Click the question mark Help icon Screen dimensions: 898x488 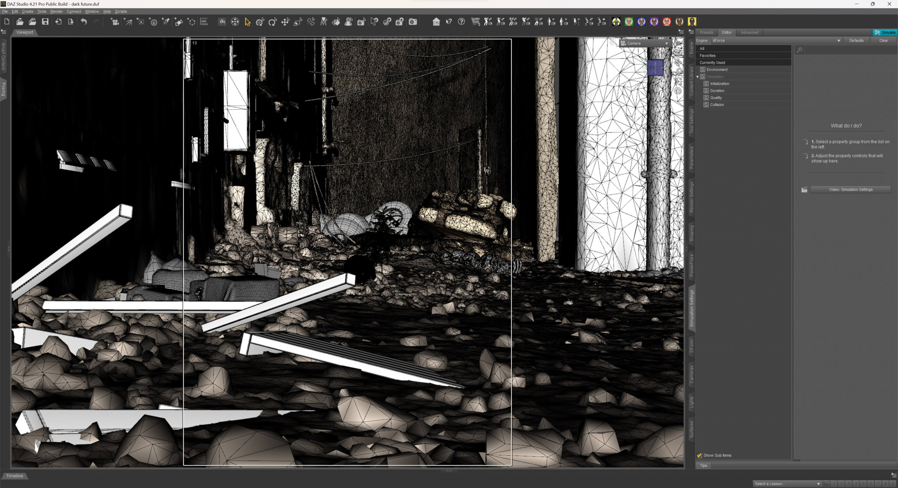461,21
